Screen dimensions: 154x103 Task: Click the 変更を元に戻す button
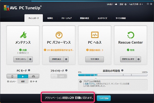point(128,59)
